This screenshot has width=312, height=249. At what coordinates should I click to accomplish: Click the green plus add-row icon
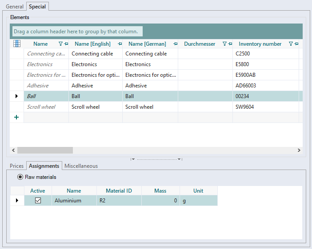click(x=17, y=118)
